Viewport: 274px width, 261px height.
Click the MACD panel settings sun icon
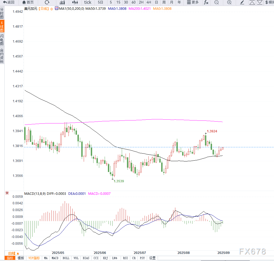[7, 193]
